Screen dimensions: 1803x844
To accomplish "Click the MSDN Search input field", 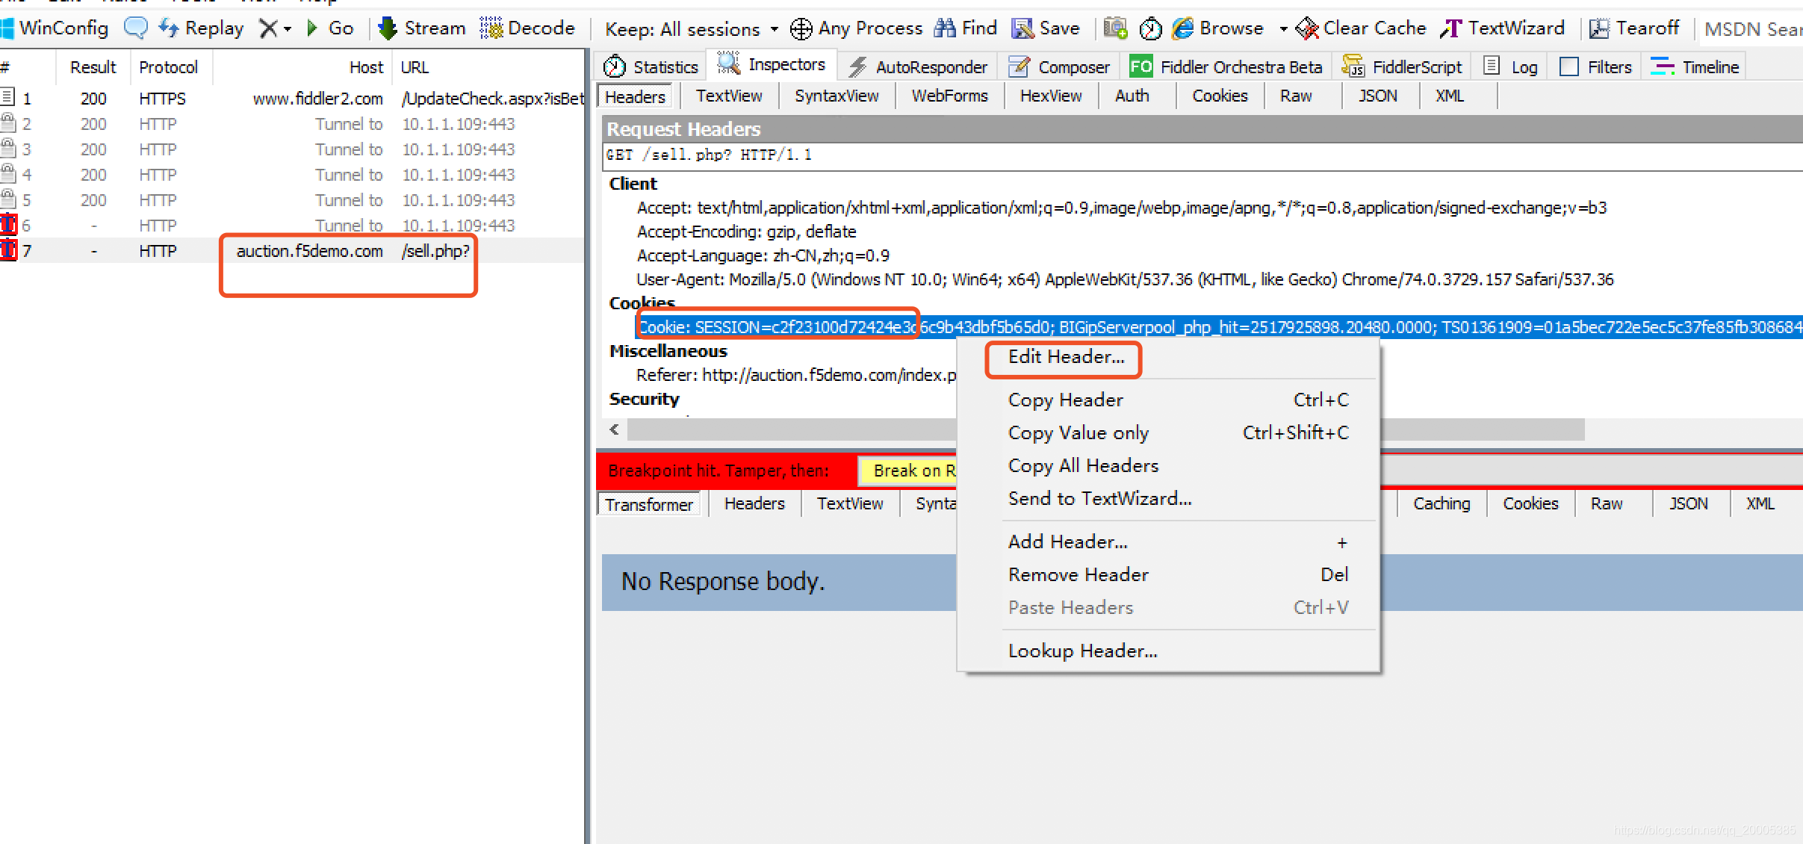I will (1752, 29).
